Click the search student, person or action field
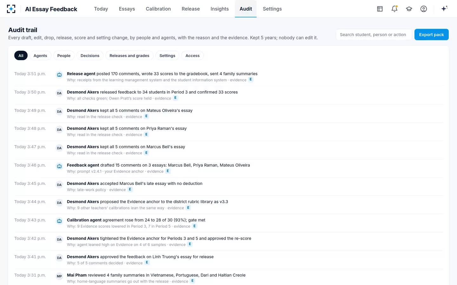The width and height of the screenshot is (457, 285). point(374,35)
